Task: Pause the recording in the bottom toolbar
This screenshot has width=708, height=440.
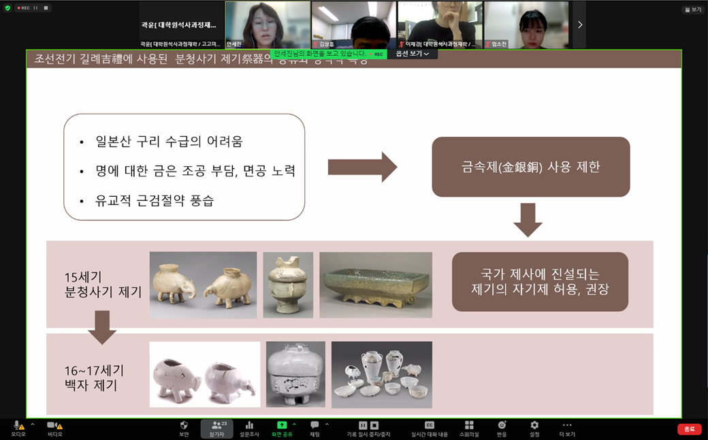Action: click(364, 425)
